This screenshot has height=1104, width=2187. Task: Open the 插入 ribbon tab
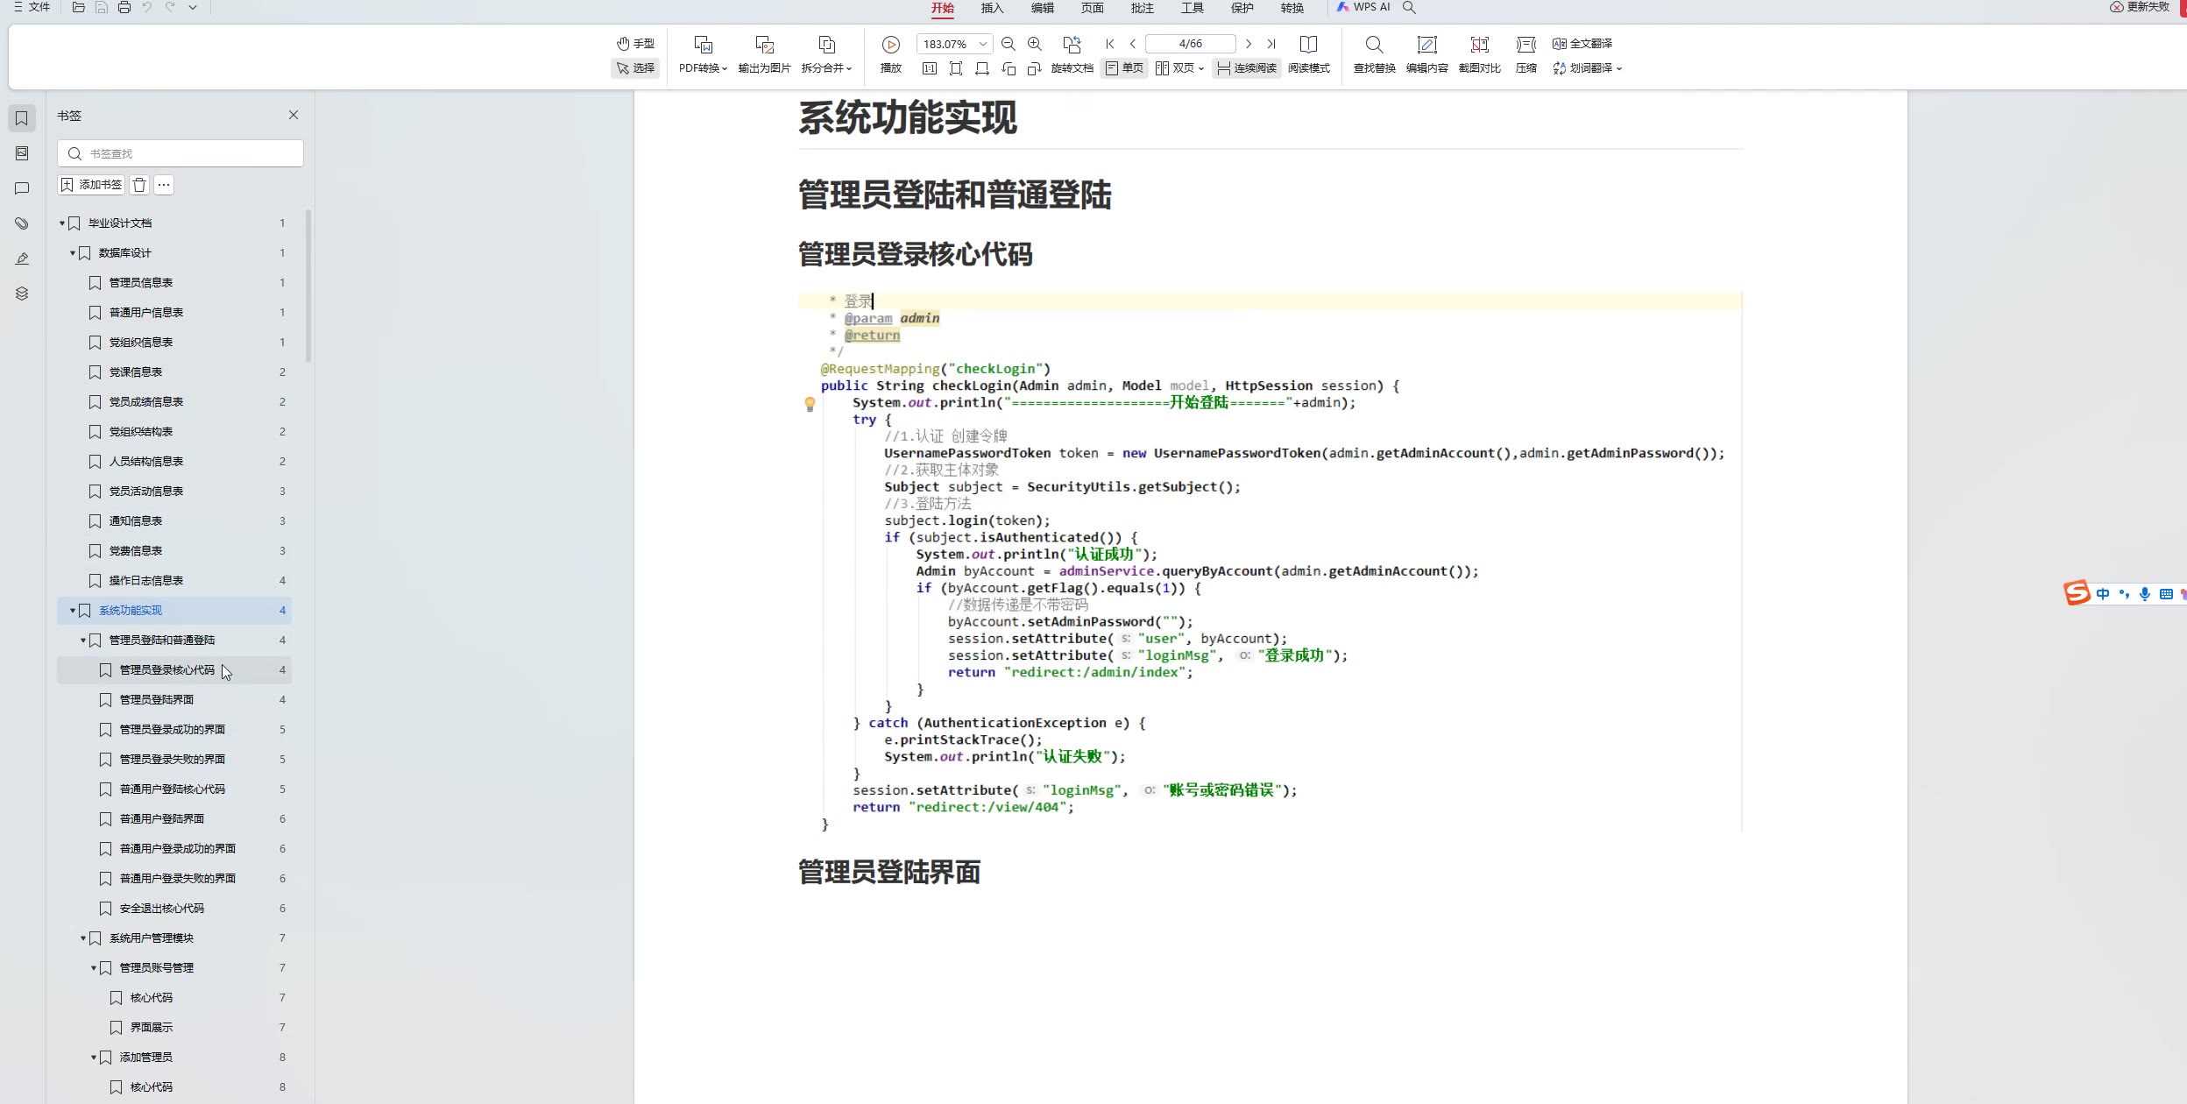click(992, 8)
